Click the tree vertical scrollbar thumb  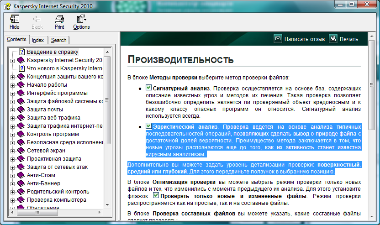coord(107,100)
